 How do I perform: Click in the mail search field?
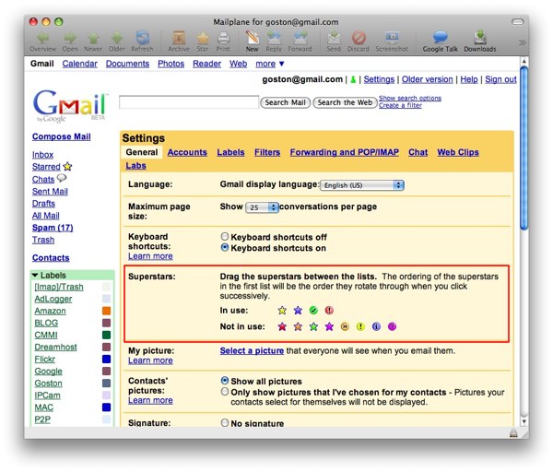click(189, 102)
